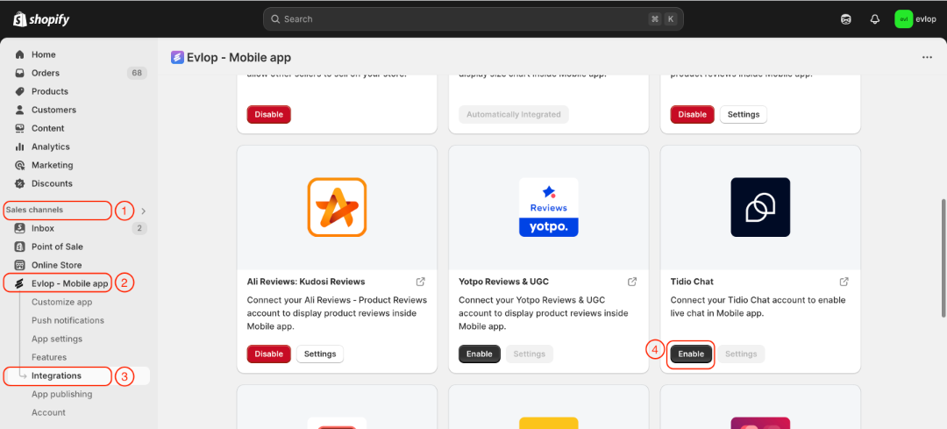Open Settings for Ali Reviews
Viewport: 947px width, 429px height.
[320, 354]
